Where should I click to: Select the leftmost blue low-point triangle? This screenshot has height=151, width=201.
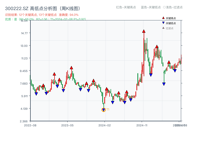tap(36, 94)
